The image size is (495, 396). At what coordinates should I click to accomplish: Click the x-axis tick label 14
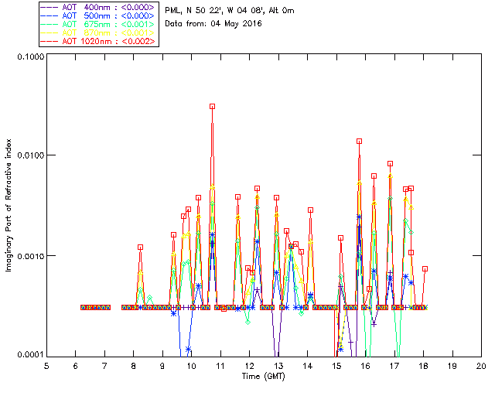coord(308,366)
